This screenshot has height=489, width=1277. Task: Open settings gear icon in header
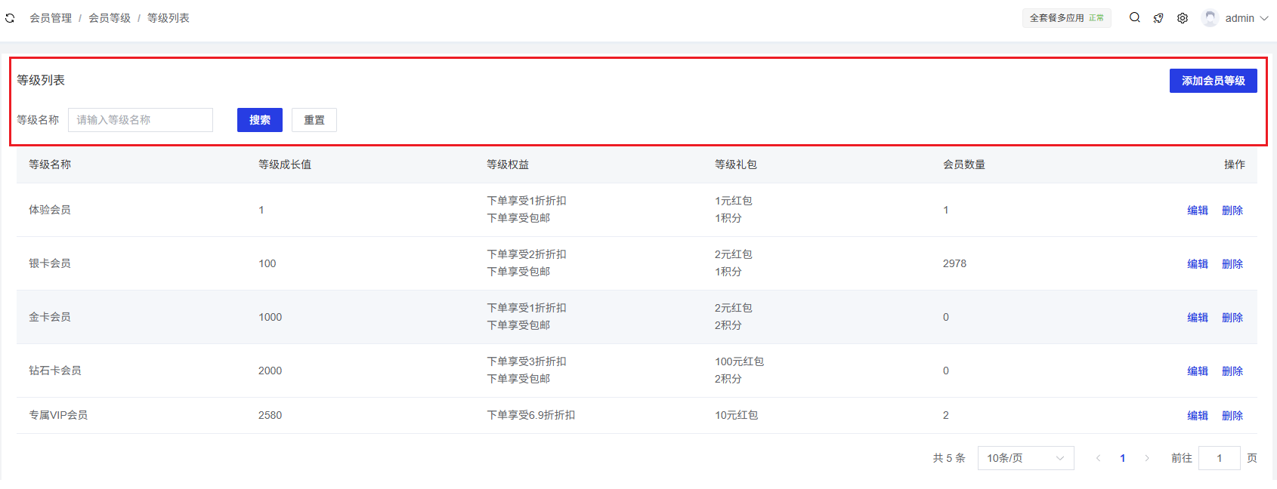tap(1183, 18)
